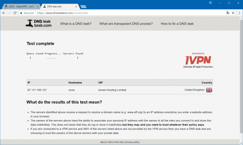
Task: Open the Chrome three-dot menu
Action: point(239,13)
